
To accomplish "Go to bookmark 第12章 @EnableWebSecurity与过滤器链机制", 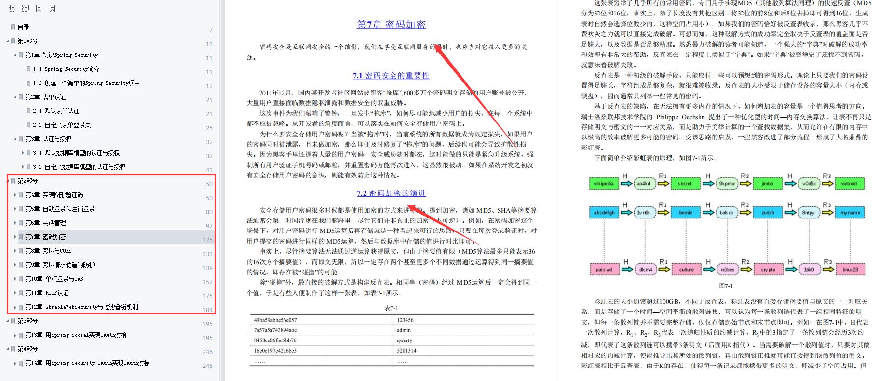I will (82, 307).
